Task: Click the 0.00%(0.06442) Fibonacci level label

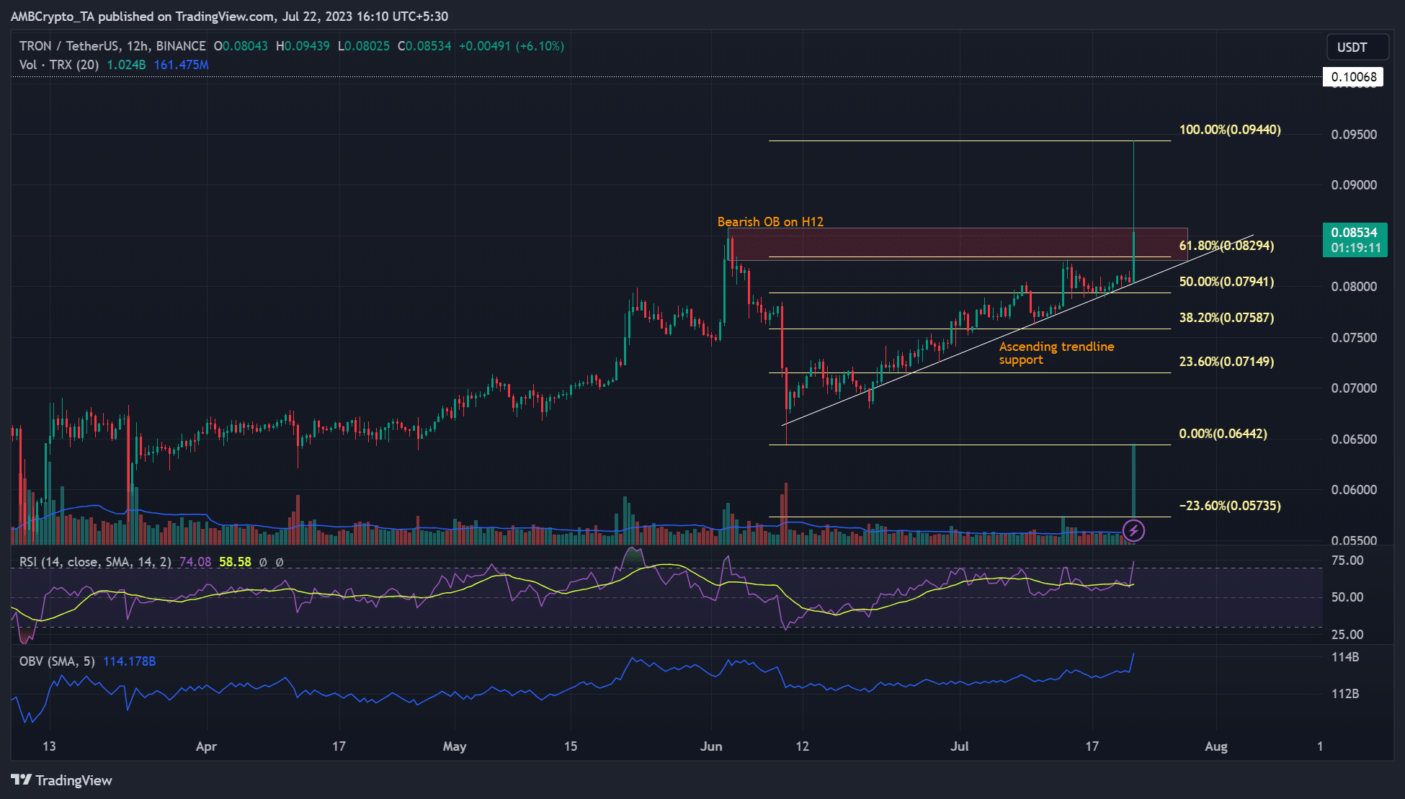Action: (x=1222, y=434)
